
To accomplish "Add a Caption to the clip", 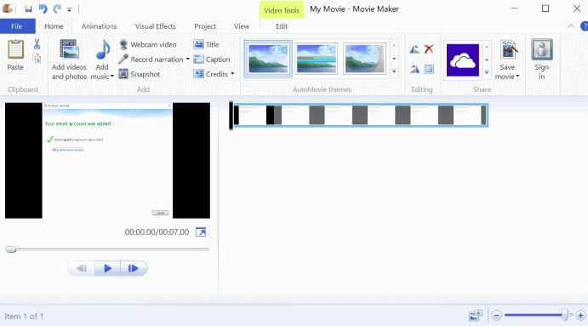I will coord(212,60).
